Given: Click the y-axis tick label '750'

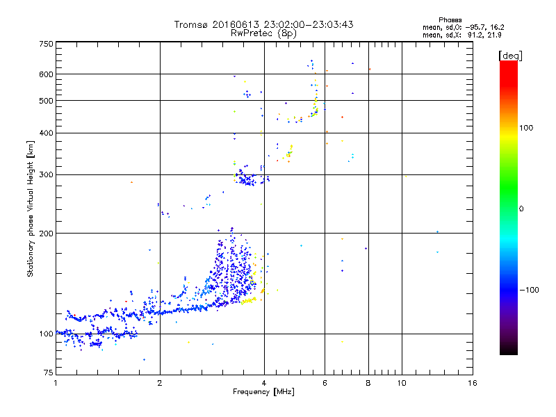Looking at the screenshot, I should pyautogui.click(x=46, y=44).
